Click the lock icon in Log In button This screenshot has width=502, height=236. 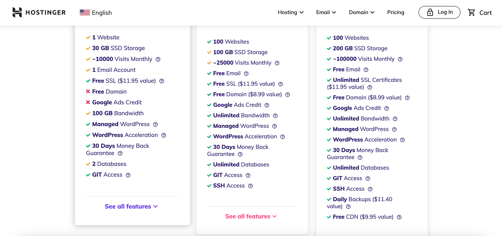pyautogui.click(x=430, y=12)
